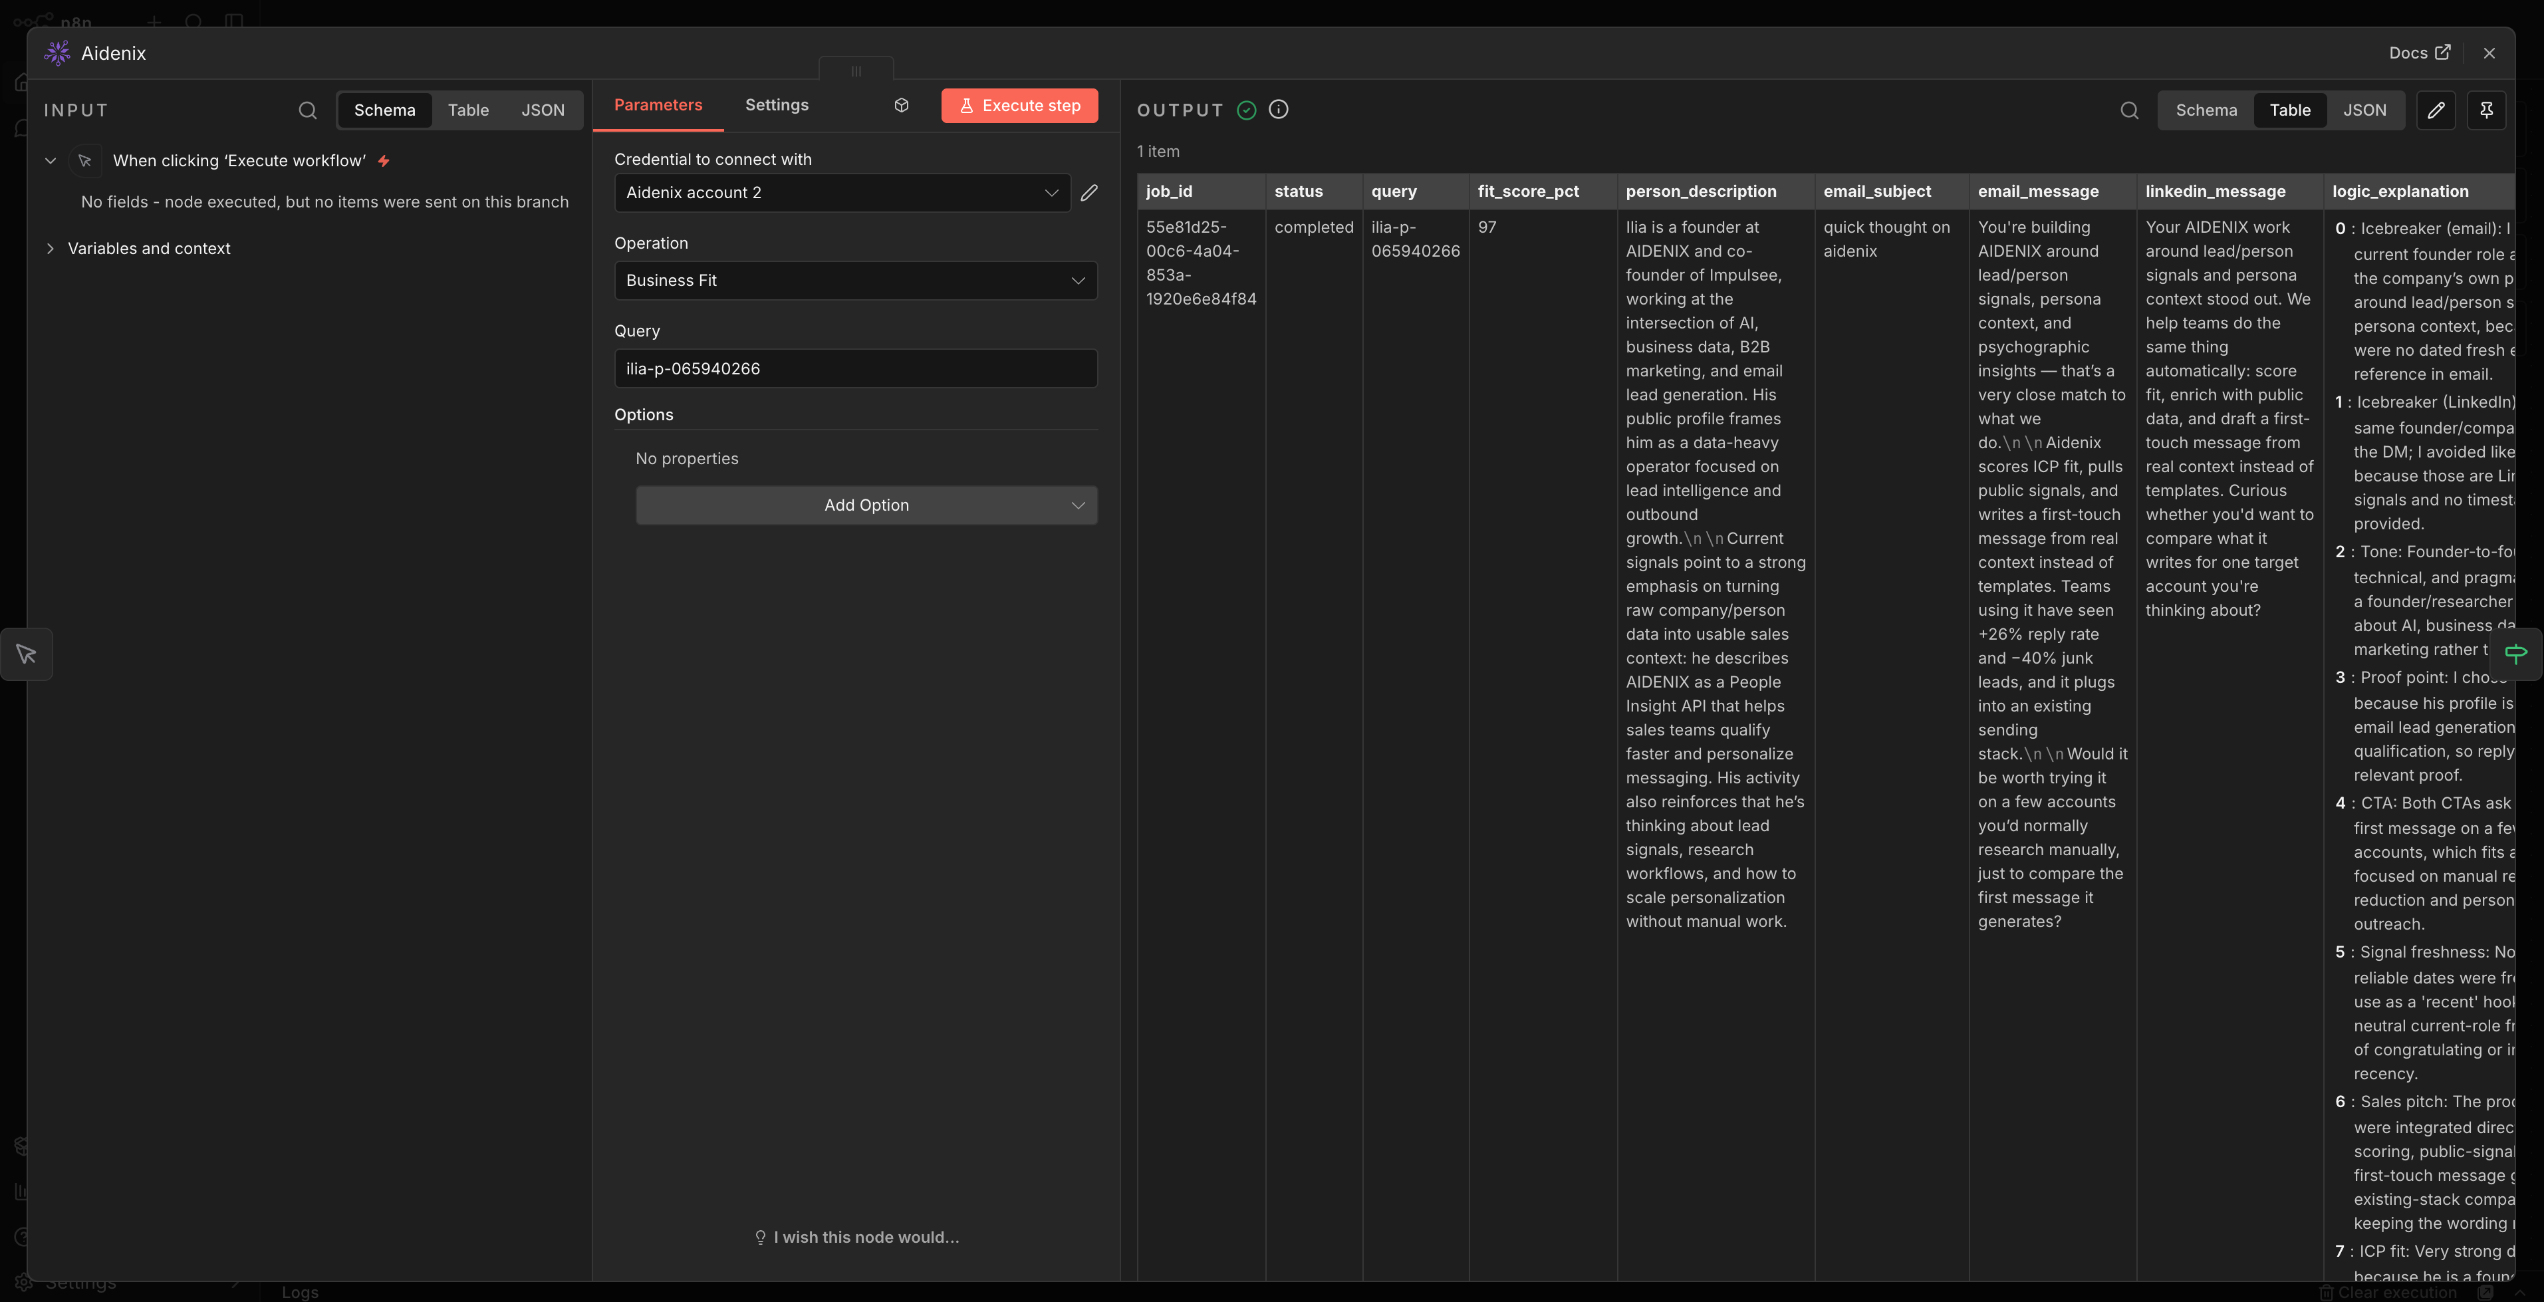Click 'I wish this node would...' link

tap(856, 1237)
